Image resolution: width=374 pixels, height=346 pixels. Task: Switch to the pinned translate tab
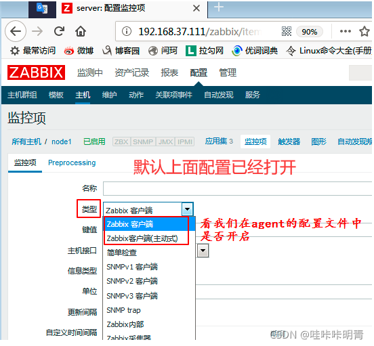click(42, 9)
